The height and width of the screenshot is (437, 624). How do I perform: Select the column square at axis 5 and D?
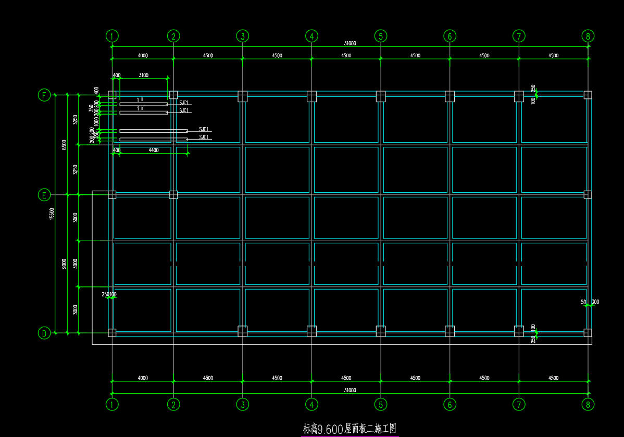click(x=381, y=331)
